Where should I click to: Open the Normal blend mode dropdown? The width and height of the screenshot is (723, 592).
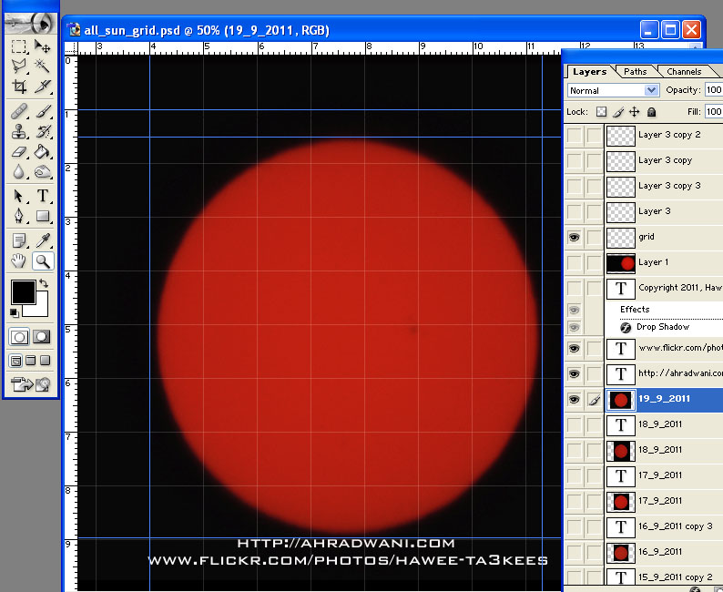[613, 90]
